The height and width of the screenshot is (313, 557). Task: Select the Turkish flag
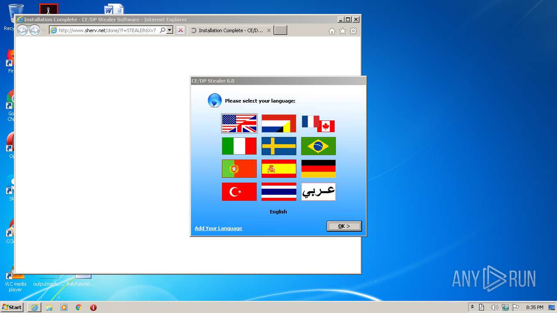(239, 192)
